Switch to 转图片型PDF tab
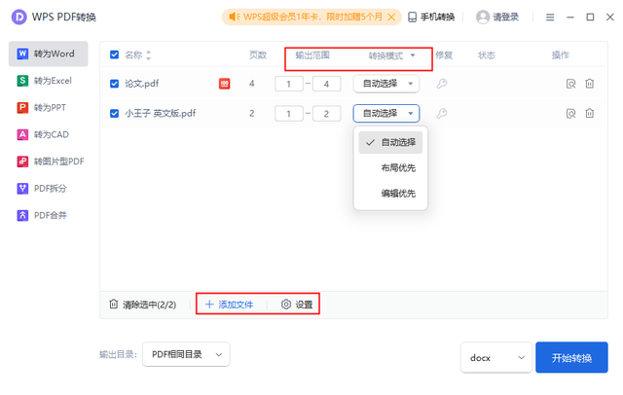Viewport: 623px width, 395px height. click(x=48, y=162)
